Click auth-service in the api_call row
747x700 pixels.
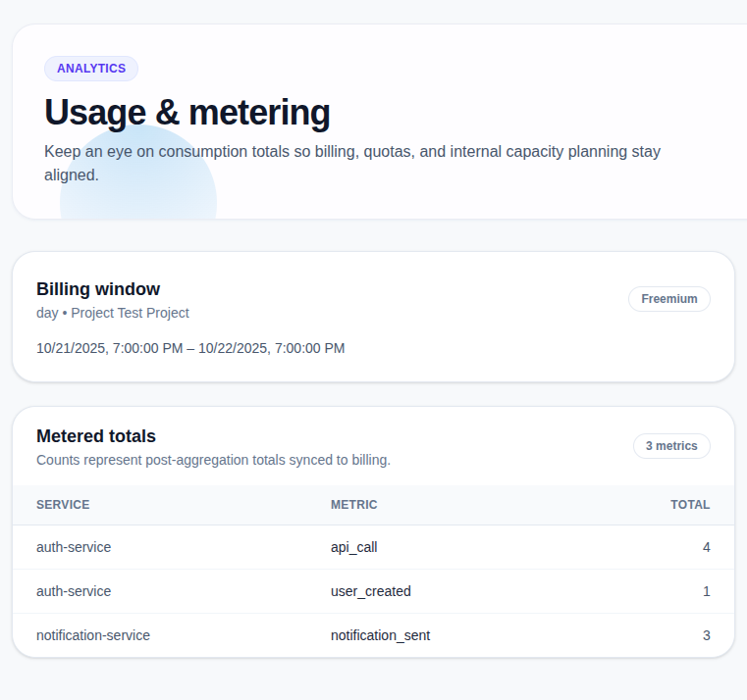pos(74,547)
